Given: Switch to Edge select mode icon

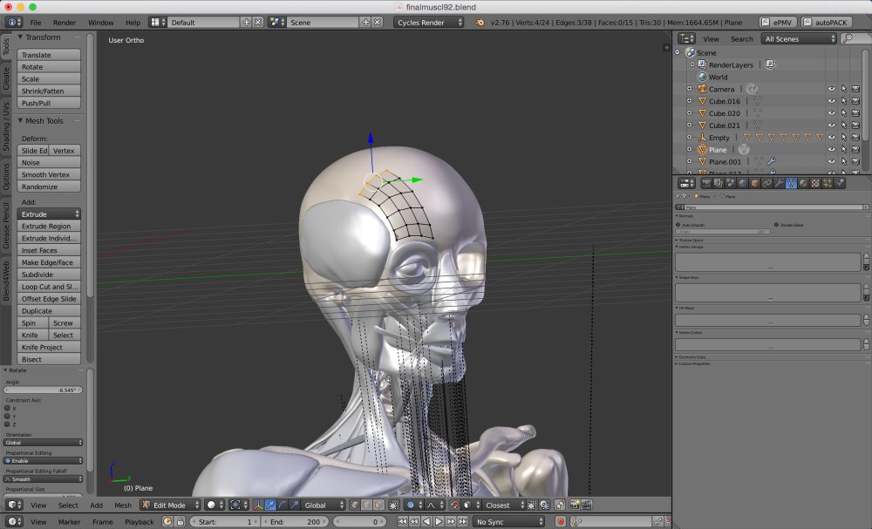Looking at the screenshot, I should pos(367,505).
